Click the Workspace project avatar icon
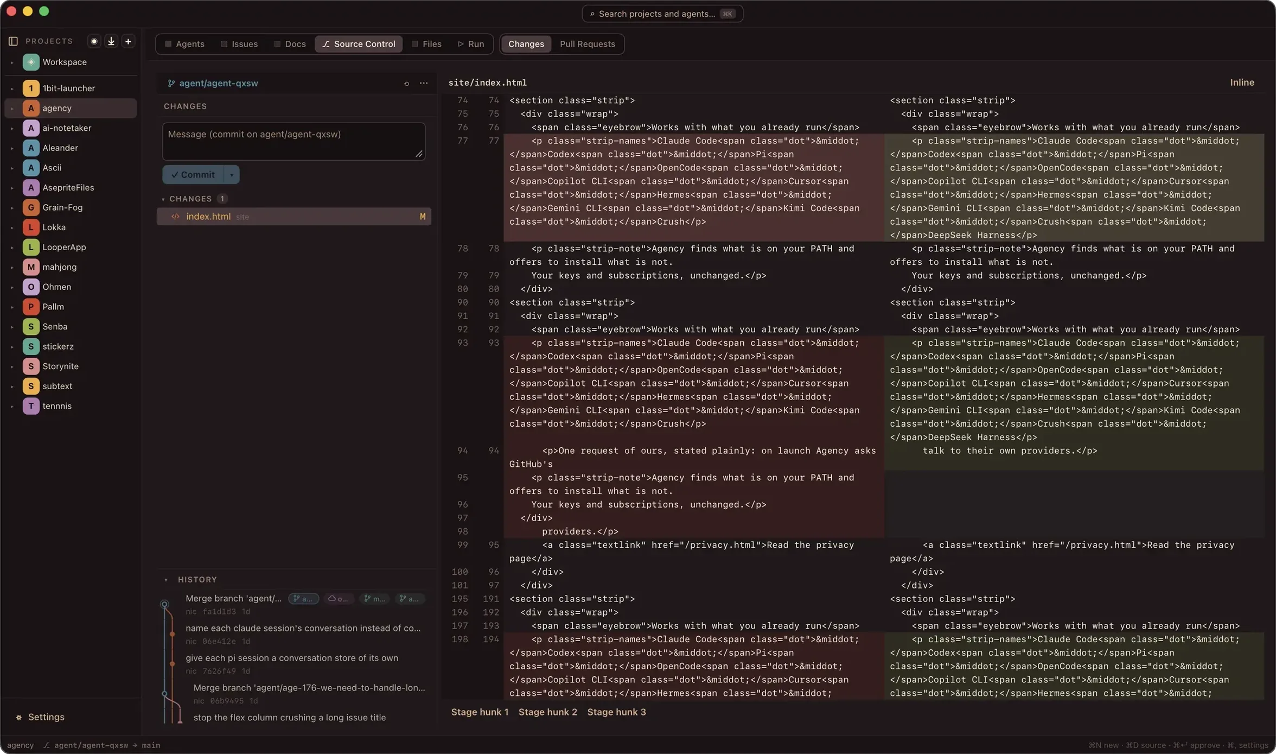Screen dimensions: 1276x754 click(31, 62)
